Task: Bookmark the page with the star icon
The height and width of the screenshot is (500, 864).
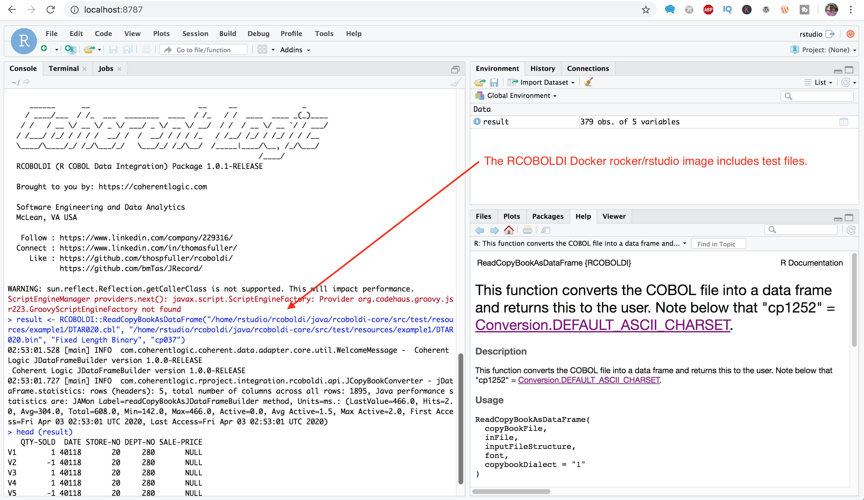Action: [646, 10]
